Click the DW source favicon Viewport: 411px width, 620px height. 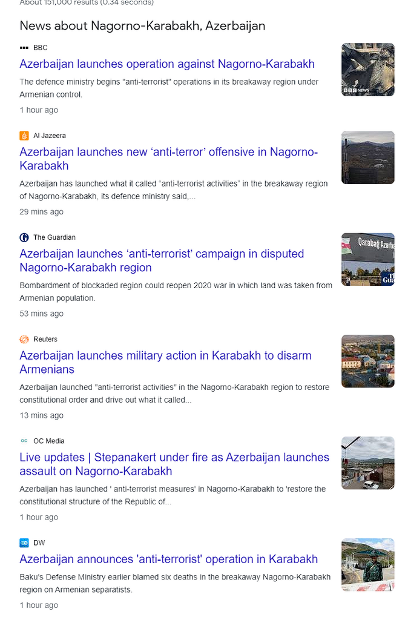24,542
